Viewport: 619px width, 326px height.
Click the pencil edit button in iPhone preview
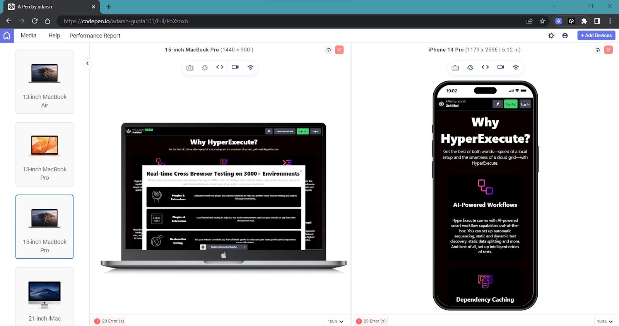(498, 104)
